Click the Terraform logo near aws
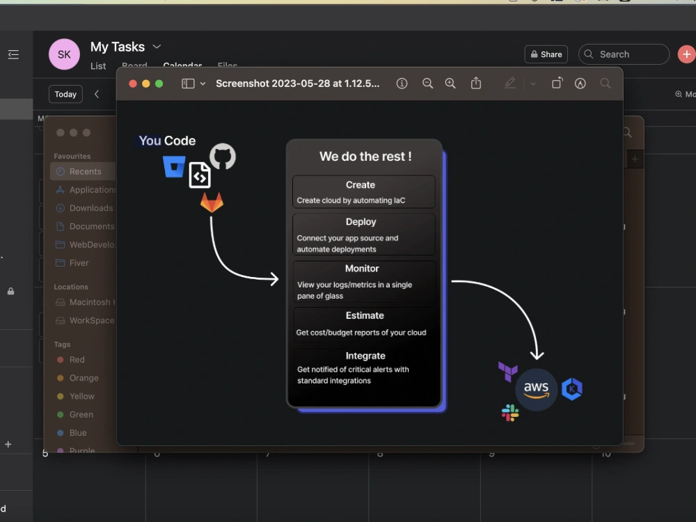Viewport: 696px width, 522px height. coord(508,371)
